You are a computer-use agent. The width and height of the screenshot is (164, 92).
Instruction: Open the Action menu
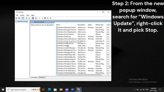22,15
